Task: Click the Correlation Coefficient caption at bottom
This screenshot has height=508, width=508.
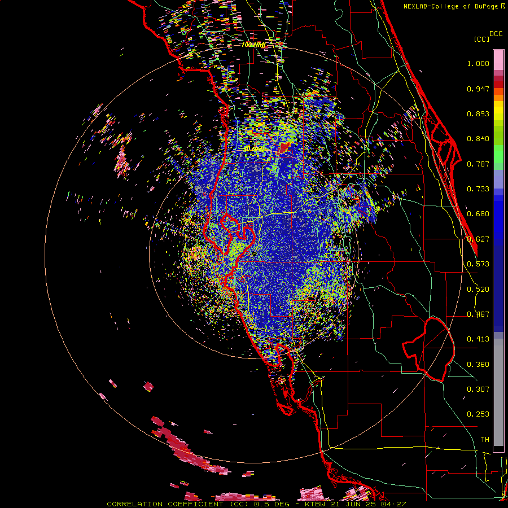Action: [x=256, y=504]
